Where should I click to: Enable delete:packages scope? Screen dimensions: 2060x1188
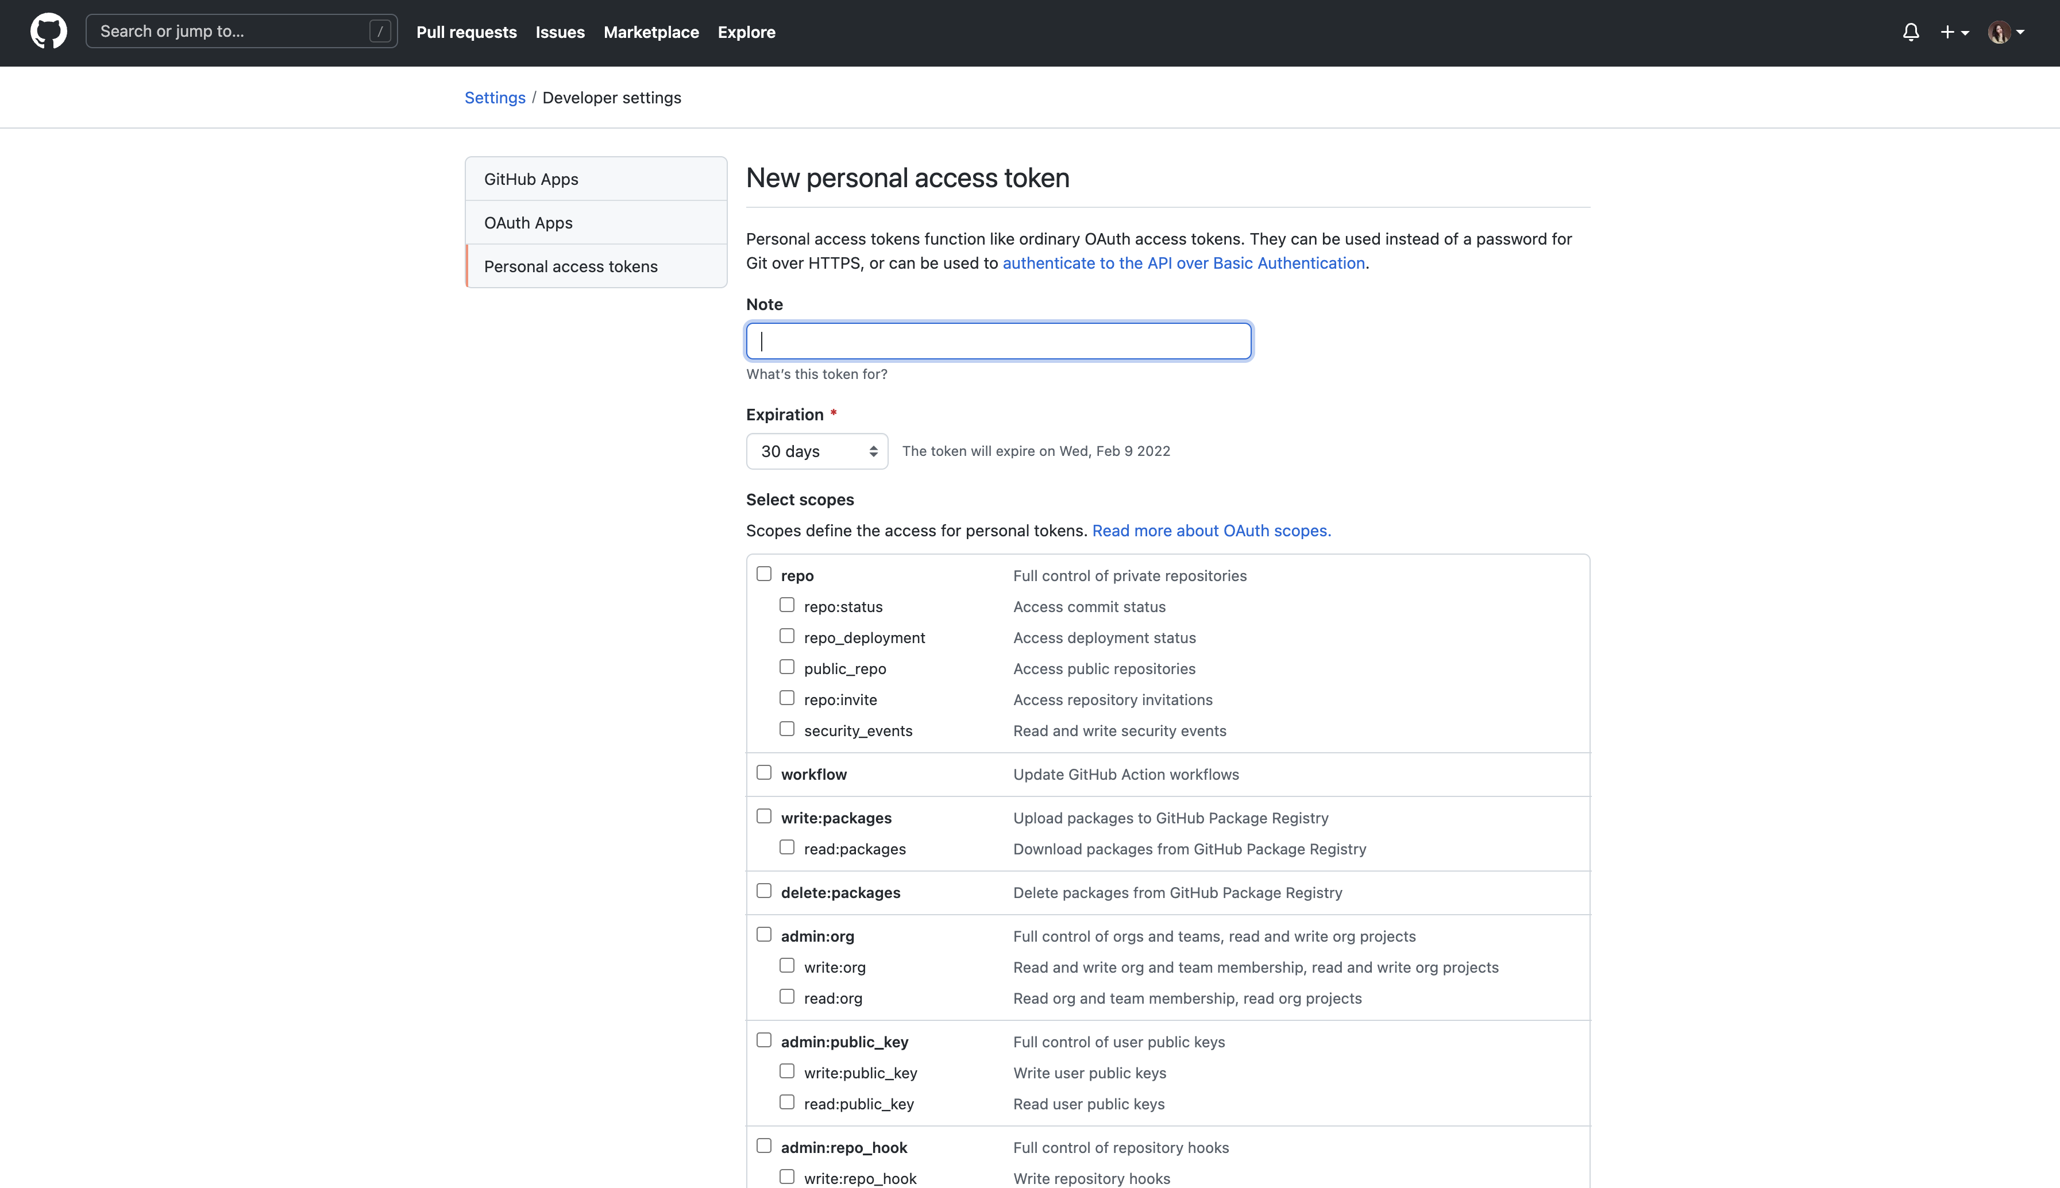[x=764, y=890]
